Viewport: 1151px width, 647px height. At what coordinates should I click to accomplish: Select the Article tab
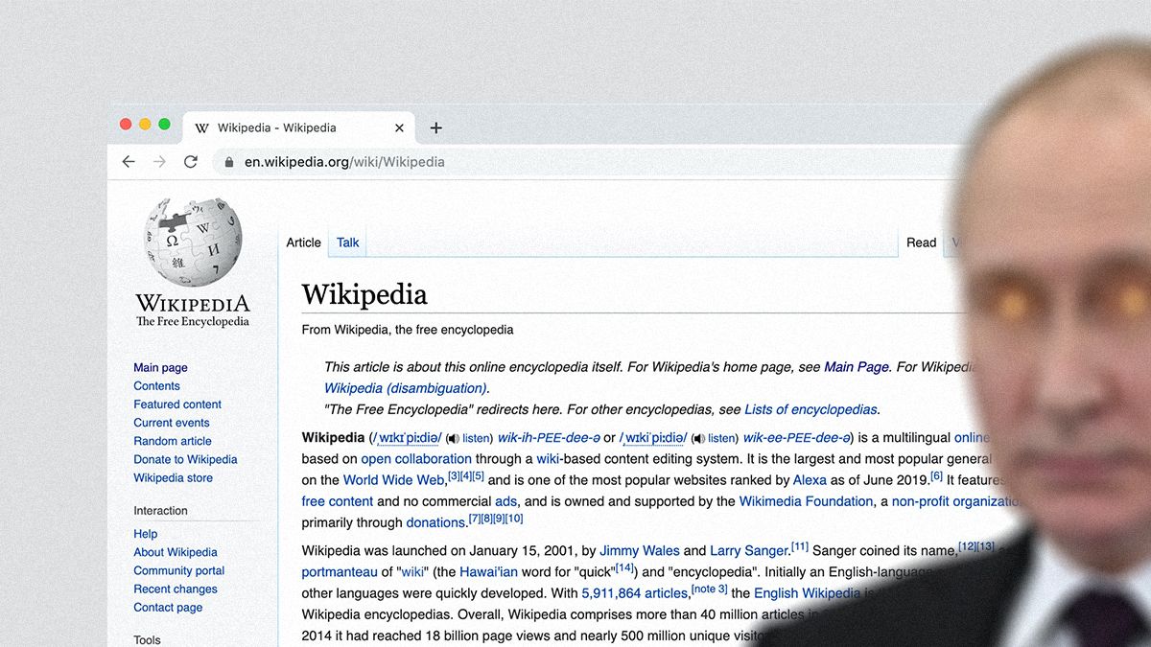[x=303, y=243]
